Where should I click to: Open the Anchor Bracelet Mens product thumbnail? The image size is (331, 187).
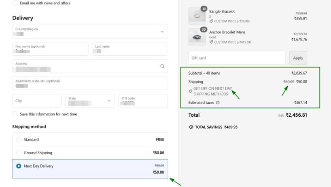pyautogui.click(x=197, y=37)
